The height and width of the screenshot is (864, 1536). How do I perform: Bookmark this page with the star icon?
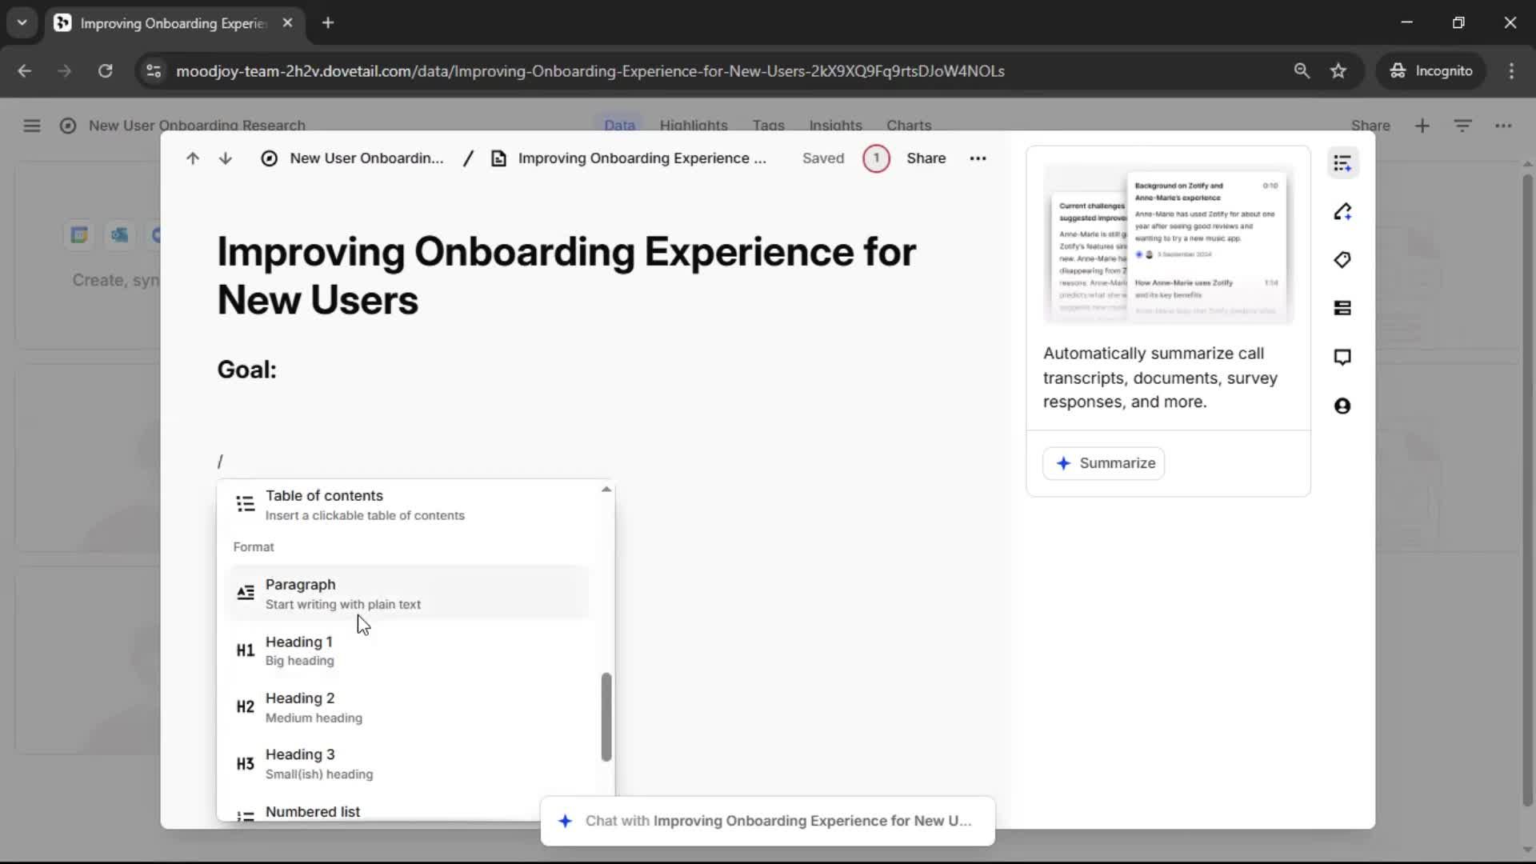(x=1338, y=70)
